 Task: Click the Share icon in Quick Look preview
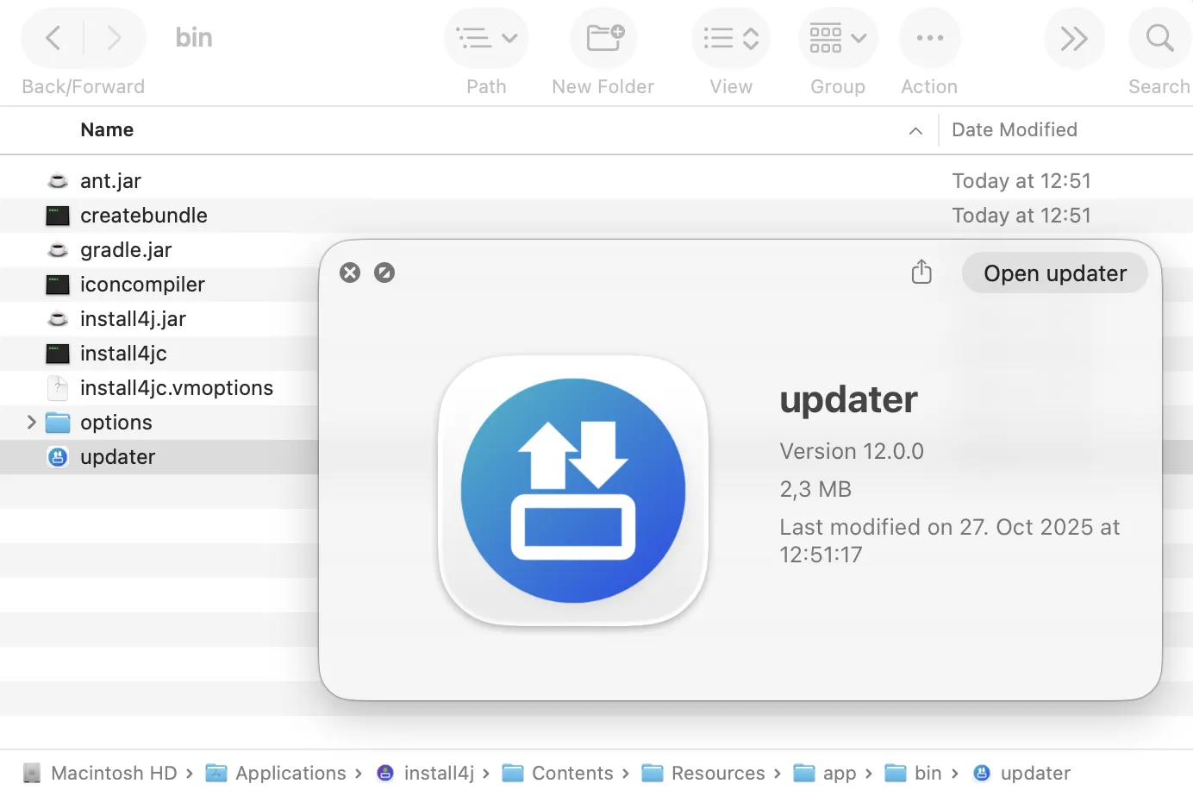pos(921,271)
